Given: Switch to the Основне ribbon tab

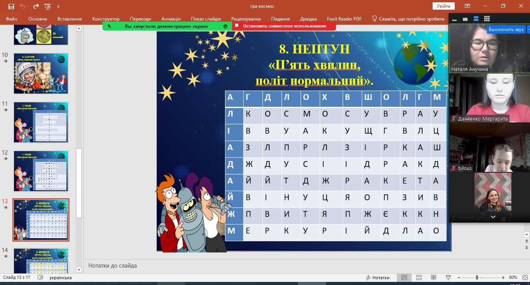Looking at the screenshot, I should point(38,19).
